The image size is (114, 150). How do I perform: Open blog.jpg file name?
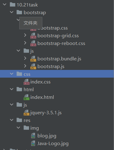pyautogui.click(x=47, y=136)
